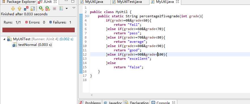Click the return "average" statement
The image size is (250, 104).
pos(131,42)
